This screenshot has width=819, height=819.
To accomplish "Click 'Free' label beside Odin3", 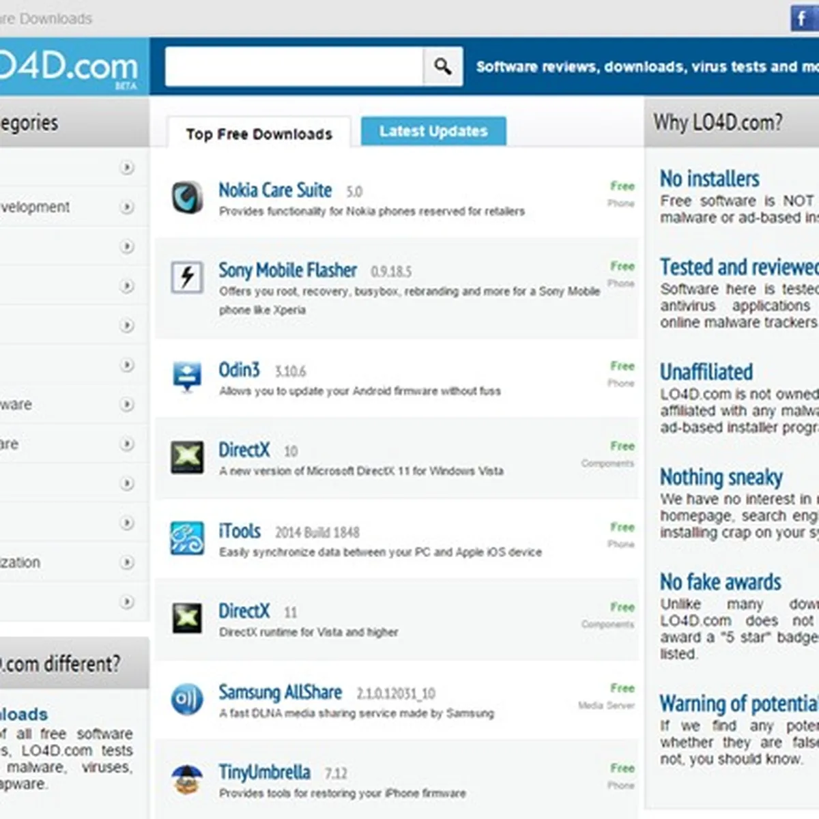I will (x=622, y=367).
